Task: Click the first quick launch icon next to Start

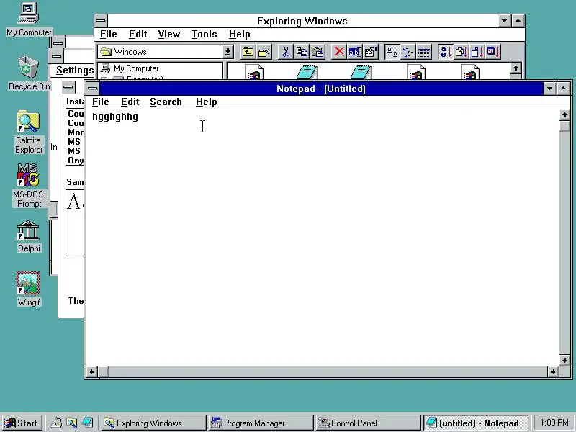Action: tap(56, 423)
